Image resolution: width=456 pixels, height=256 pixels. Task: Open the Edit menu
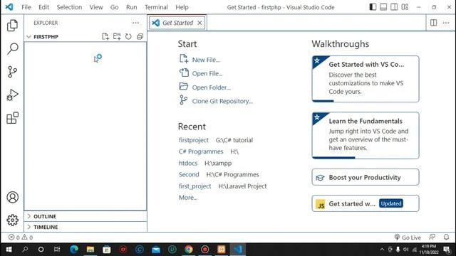tap(43, 7)
